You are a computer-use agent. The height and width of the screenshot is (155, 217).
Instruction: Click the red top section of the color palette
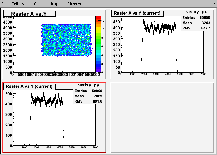coord(99,18)
